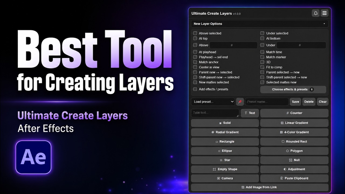Enable Above selected checkbox
The image size is (345, 194).
195,33
